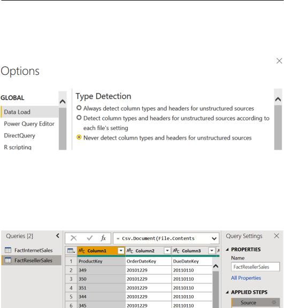Open the table menu icon in the grid corner
This screenshot has height=308, width=284.
tap(71, 251)
